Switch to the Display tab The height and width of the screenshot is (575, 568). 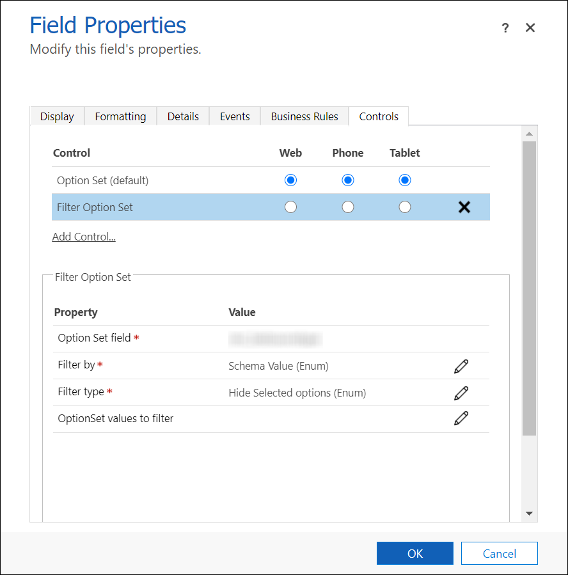tap(57, 116)
